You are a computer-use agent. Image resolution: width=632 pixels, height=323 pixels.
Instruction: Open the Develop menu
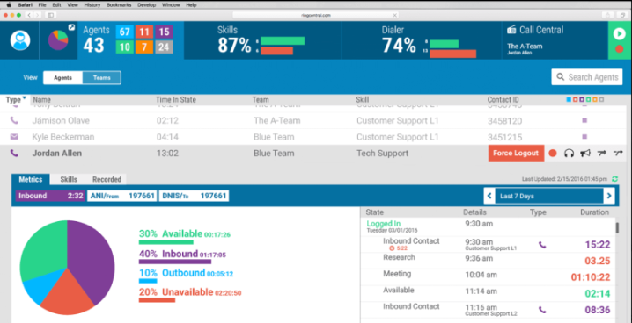click(x=147, y=5)
